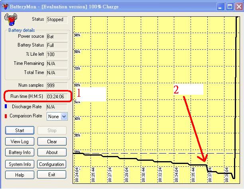The height and width of the screenshot is (189, 244).
Task: Click the 08:25:44 time axis label
Action: coord(93,175)
